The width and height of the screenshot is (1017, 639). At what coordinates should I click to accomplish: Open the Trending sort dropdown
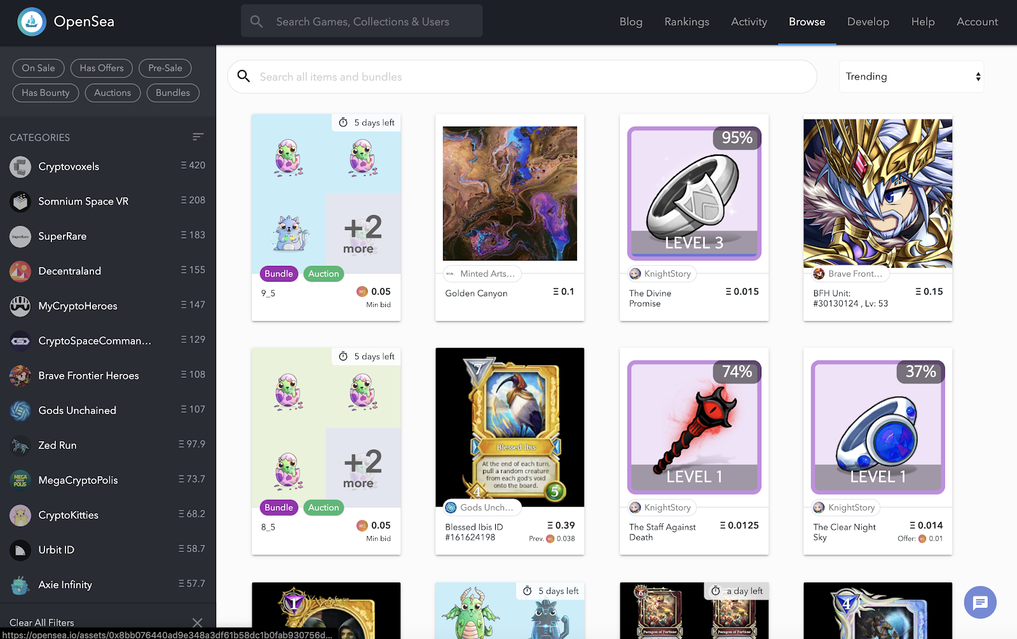click(x=911, y=77)
